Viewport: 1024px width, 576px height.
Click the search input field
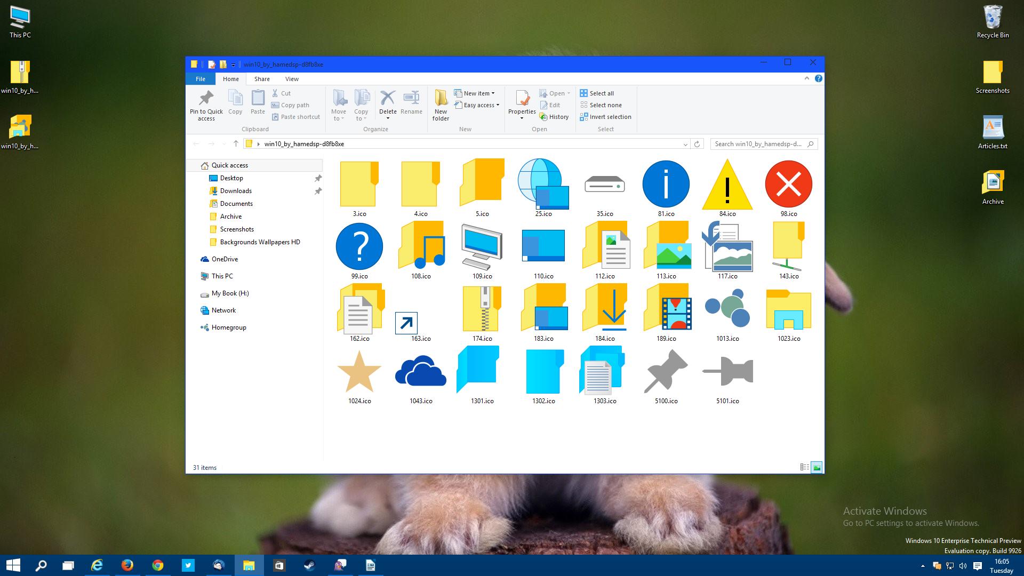click(x=759, y=143)
